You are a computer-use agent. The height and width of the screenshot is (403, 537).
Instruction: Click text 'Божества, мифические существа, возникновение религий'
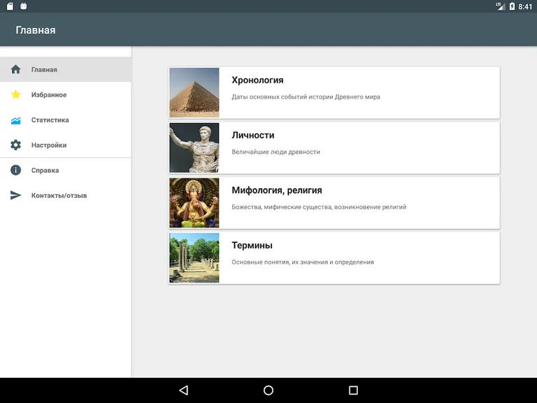tap(319, 207)
